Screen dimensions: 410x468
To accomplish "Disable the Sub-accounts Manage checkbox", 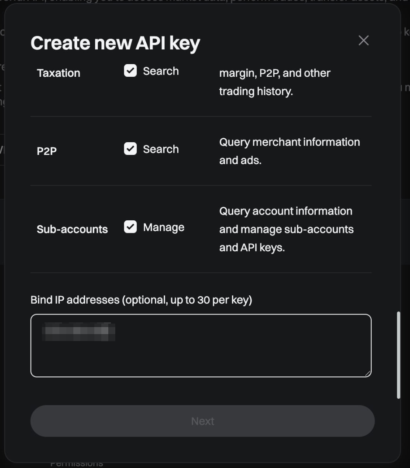I will coord(130,227).
